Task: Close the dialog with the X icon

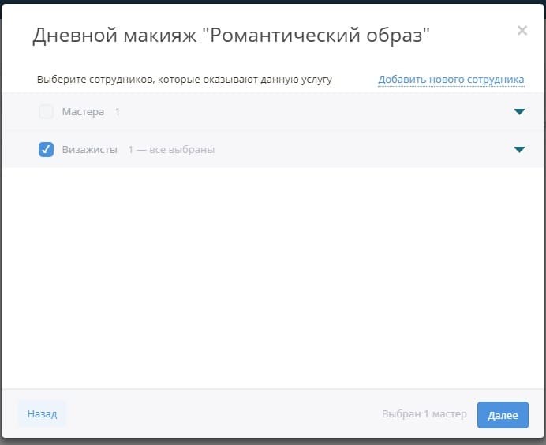Action: (x=522, y=31)
